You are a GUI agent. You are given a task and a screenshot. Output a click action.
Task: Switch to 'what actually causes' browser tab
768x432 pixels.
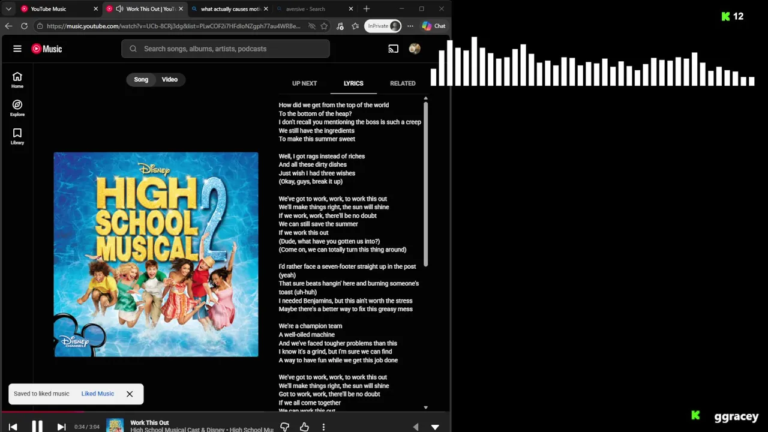(x=230, y=9)
